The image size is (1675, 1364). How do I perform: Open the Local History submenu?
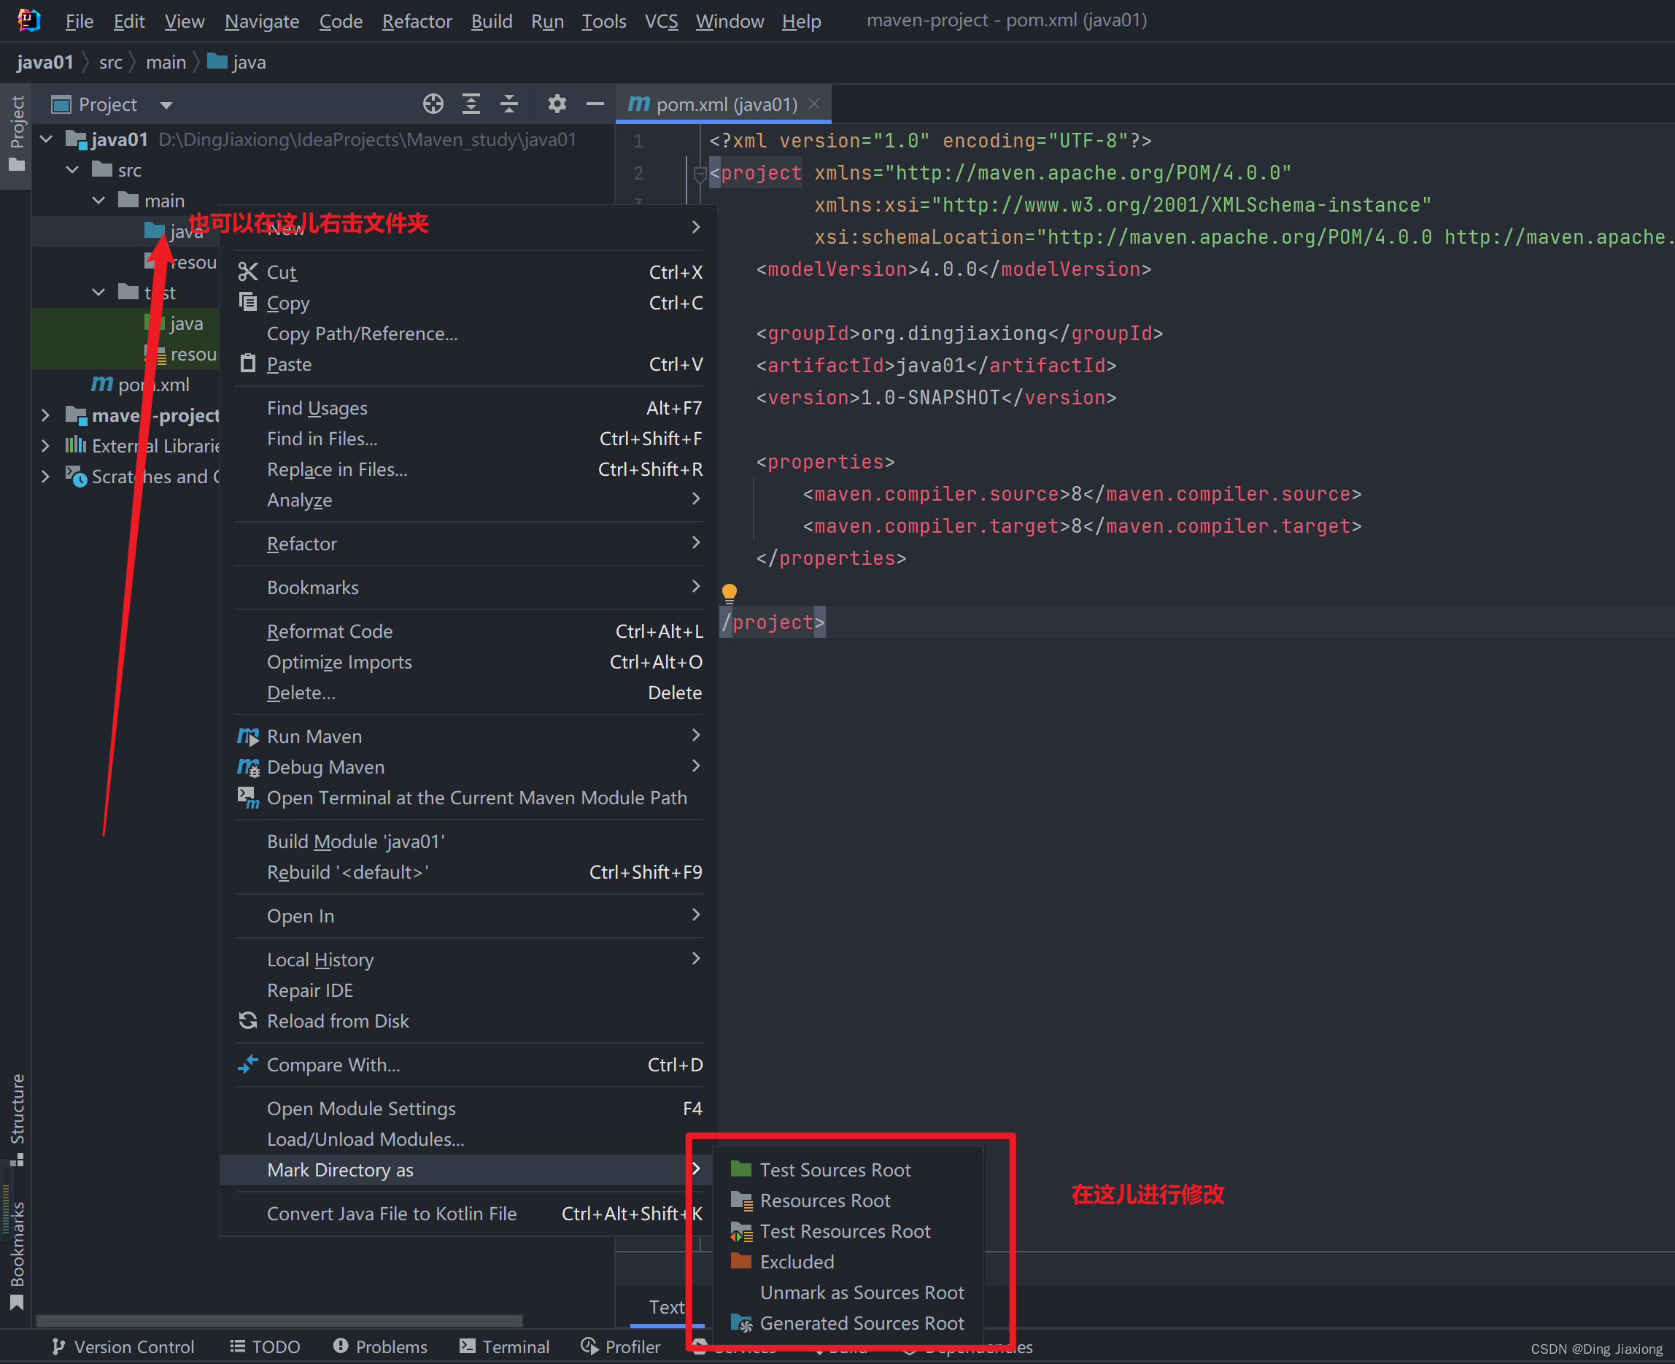[x=468, y=960]
